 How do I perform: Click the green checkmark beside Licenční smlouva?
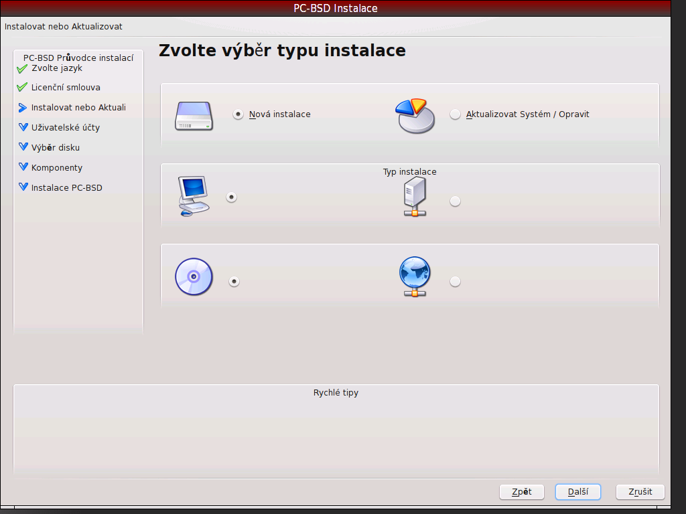(22, 87)
